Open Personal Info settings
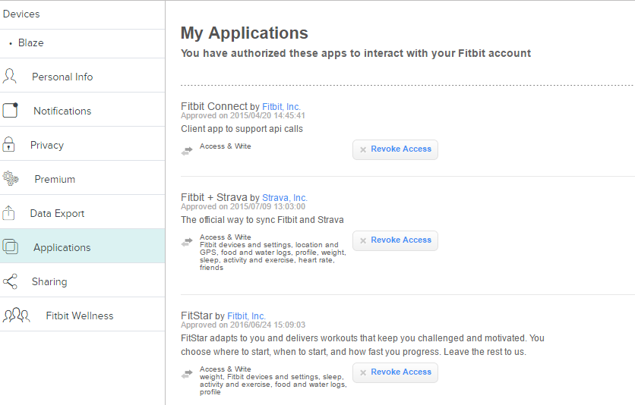This screenshot has height=405, width=635. click(82, 76)
